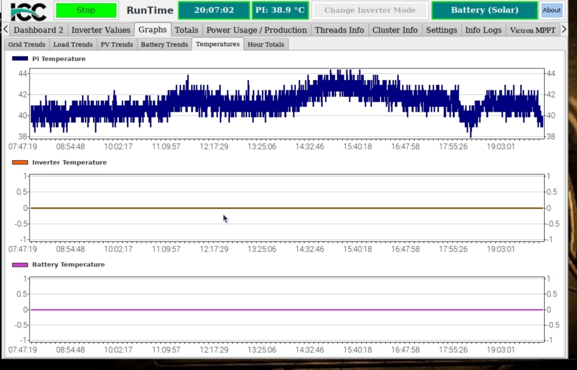Click the Battery (Solar) mode indicator
The width and height of the screenshot is (577, 370).
click(485, 10)
